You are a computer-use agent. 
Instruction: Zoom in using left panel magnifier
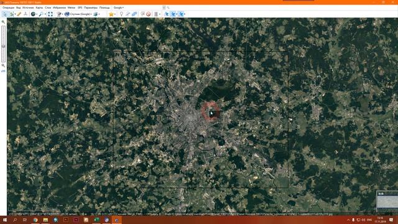point(3,22)
